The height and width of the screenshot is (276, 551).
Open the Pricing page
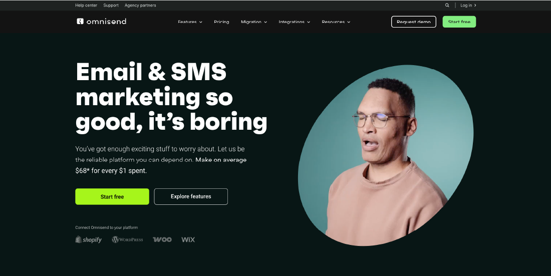click(221, 22)
